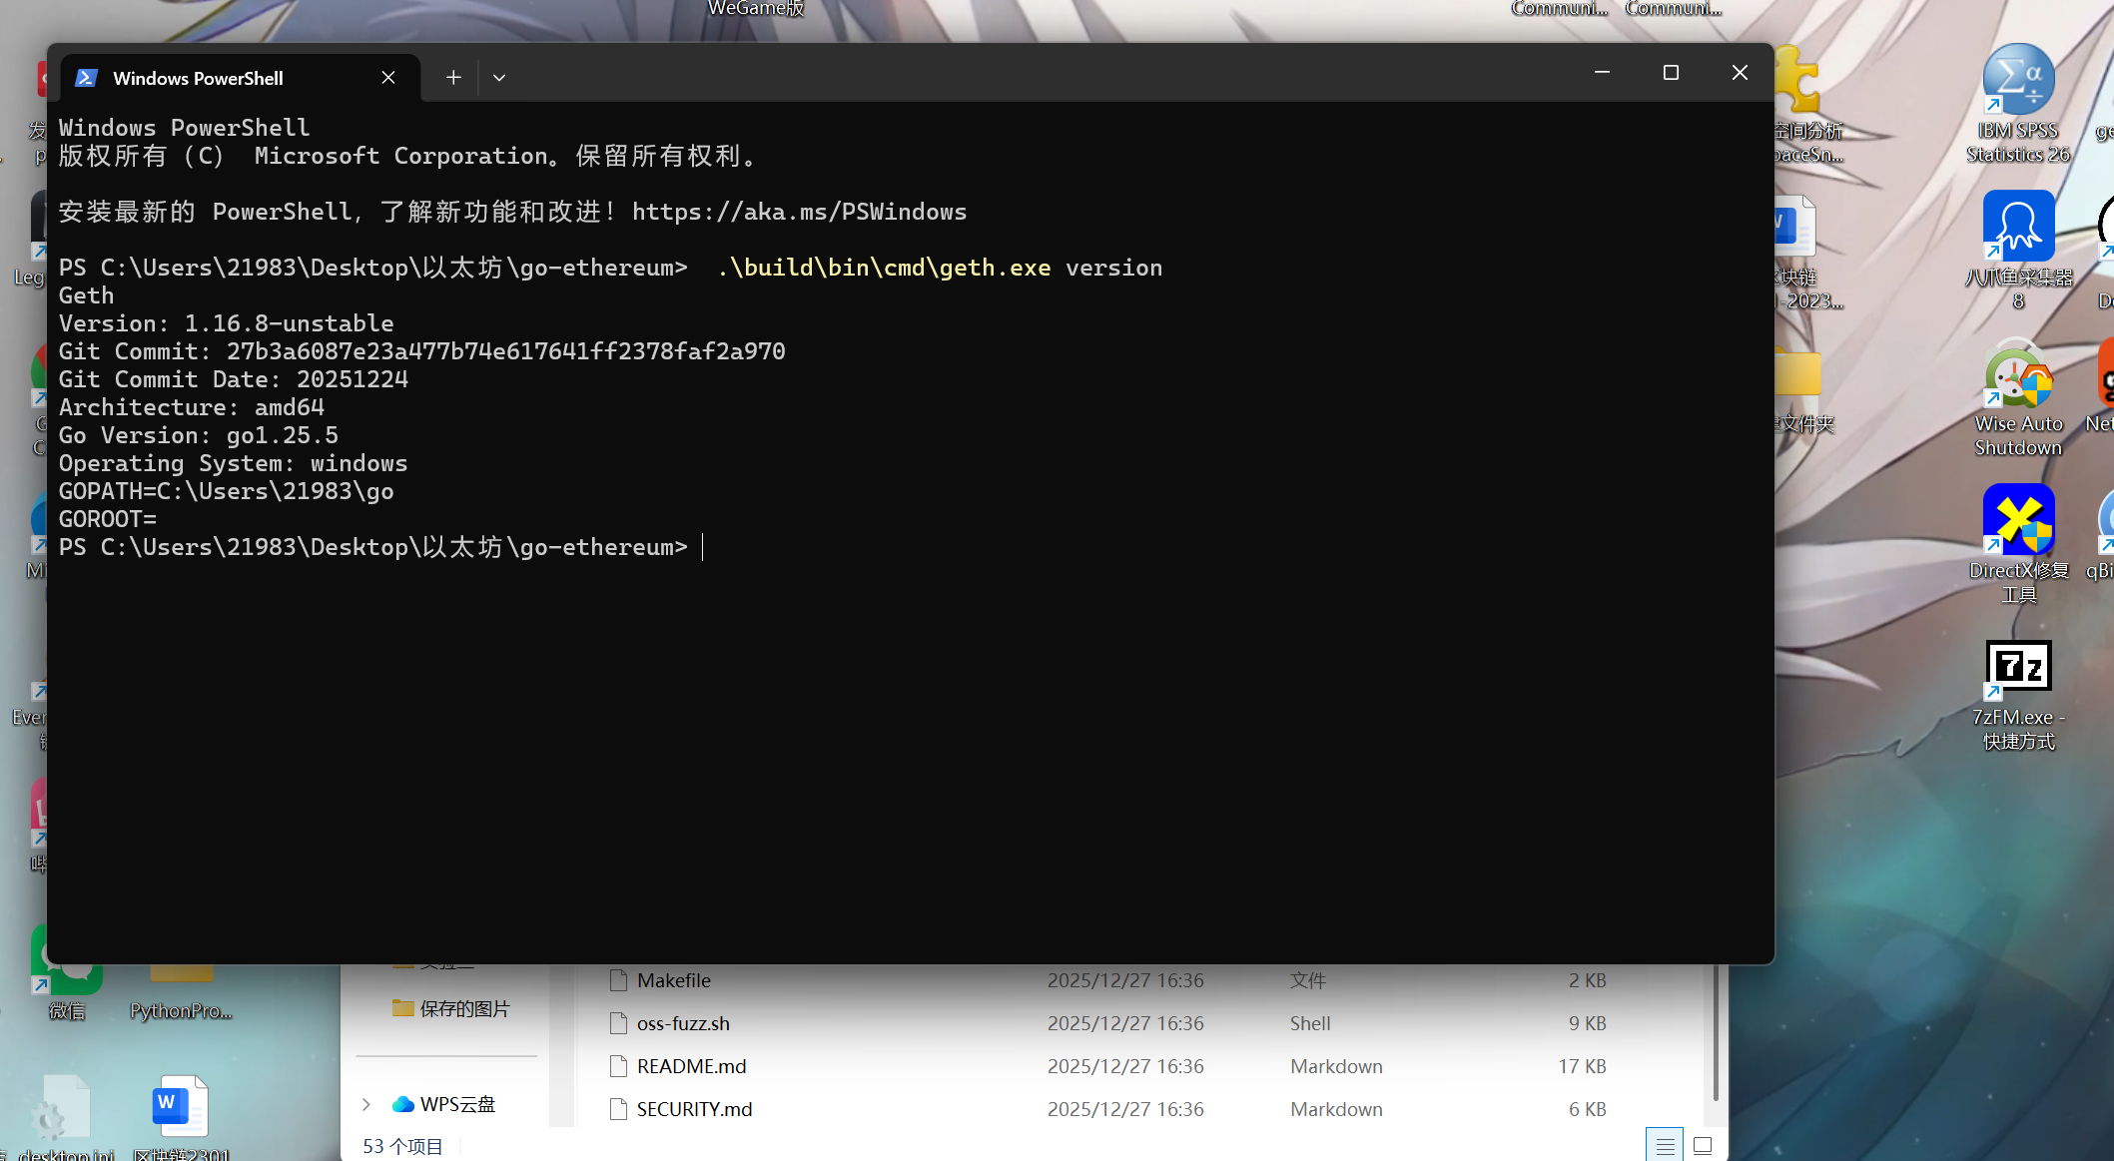Open the 八爪鱼采集器 desktop shortcut
Viewport: 2114px width, 1161px height.
pyautogui.click(x=2017, y=228)
